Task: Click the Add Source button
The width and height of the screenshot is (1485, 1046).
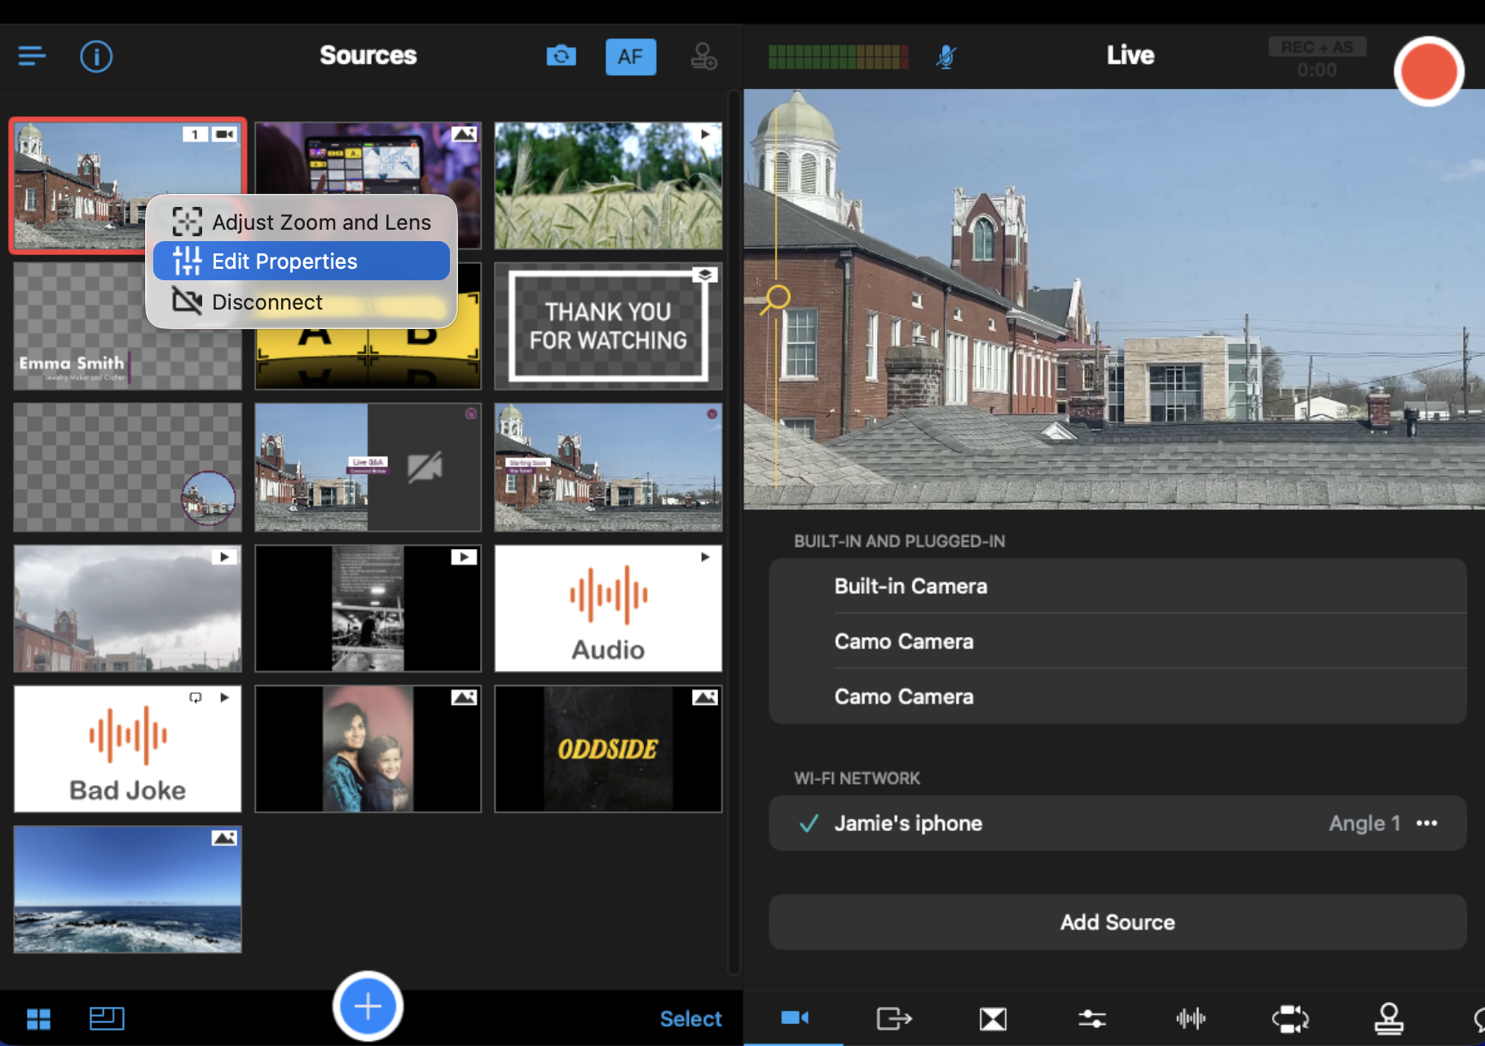Action: point(1117,922)
